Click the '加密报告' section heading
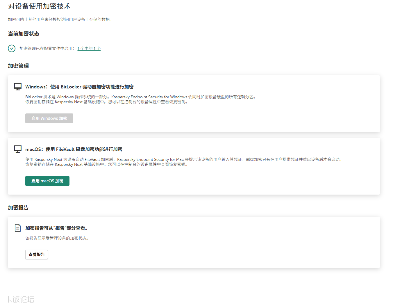The image size is (418, 306). 18,207
